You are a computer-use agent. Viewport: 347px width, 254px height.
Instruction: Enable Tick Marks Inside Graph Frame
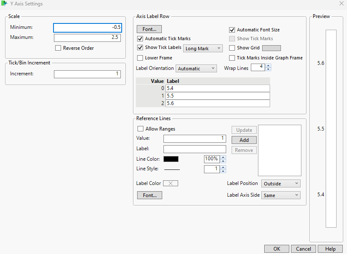coord(232,58)
